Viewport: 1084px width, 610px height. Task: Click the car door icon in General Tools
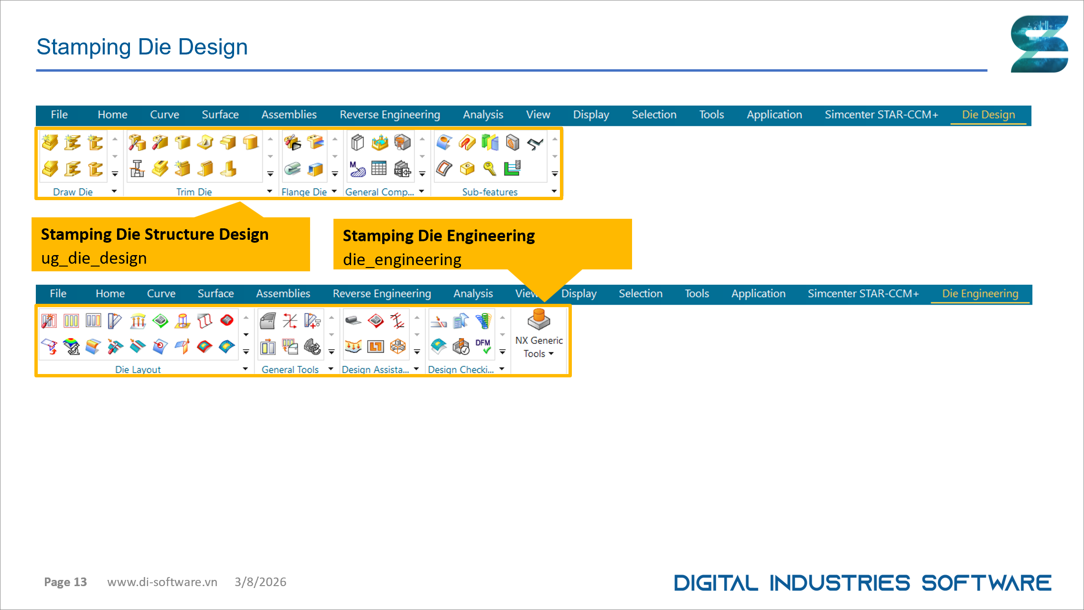[268, 321]
